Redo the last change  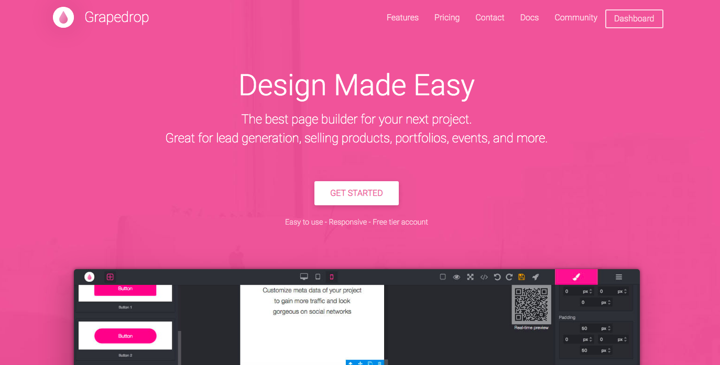point(509,277)
